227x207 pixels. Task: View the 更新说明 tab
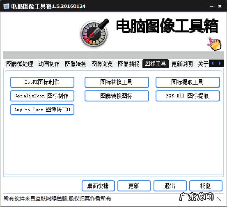pyautogui.click(x=182, y=64)
